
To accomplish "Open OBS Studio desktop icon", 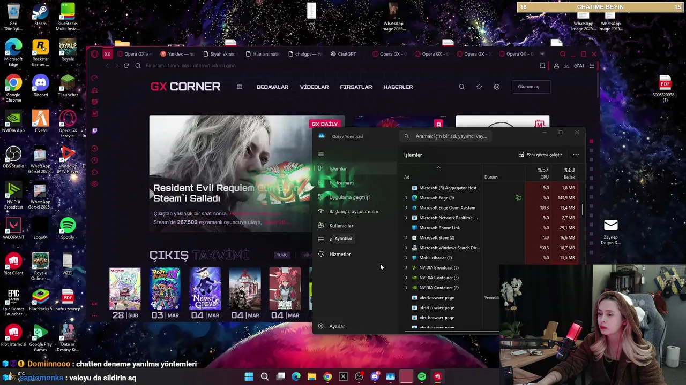I will coord(13,157).
